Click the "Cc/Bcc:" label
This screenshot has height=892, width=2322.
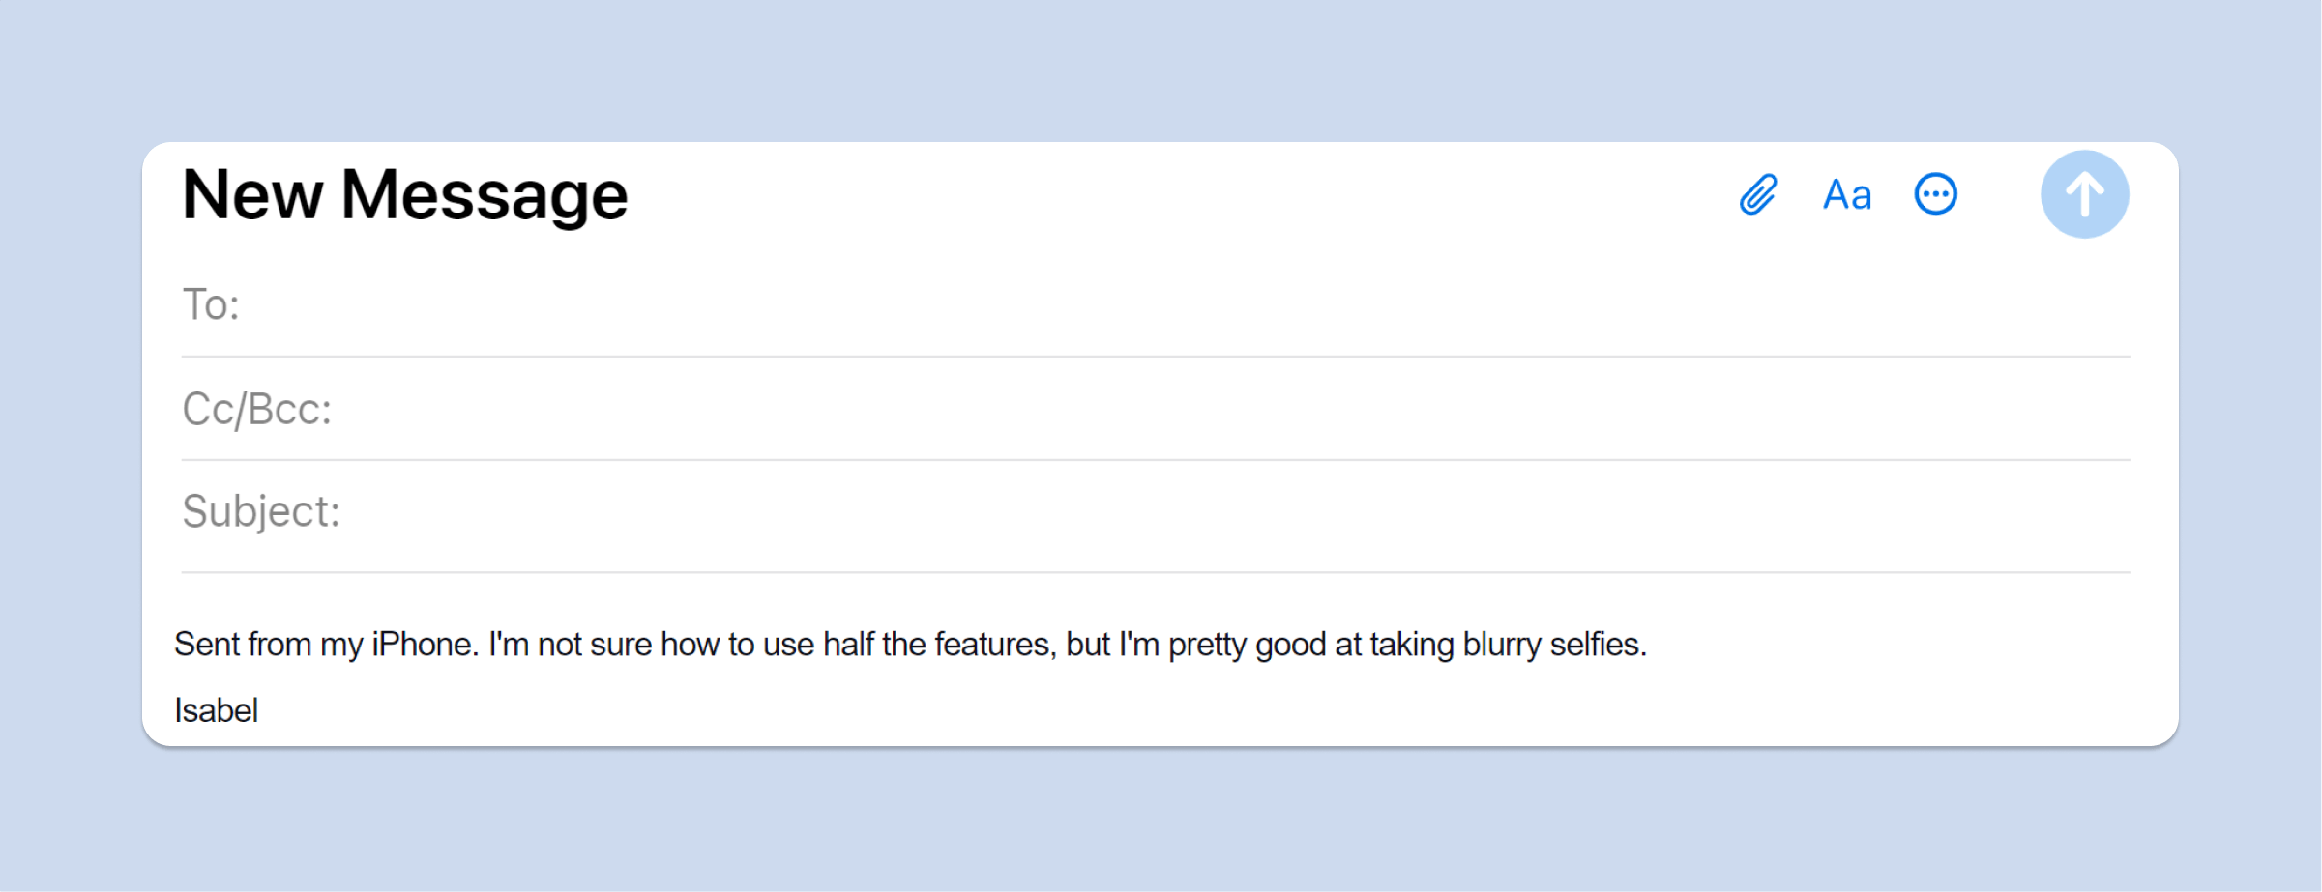pyautogui.click(x=257, y=409)
